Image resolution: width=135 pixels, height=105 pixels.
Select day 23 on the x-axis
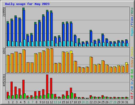tap(95, 102)
